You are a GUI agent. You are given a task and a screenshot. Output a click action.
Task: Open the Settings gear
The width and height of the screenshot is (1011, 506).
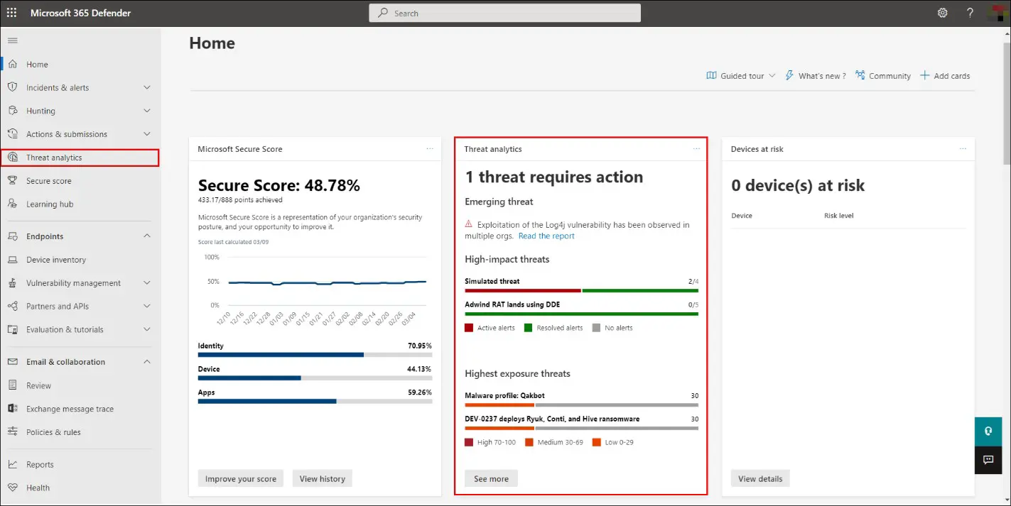pos(942,12)
